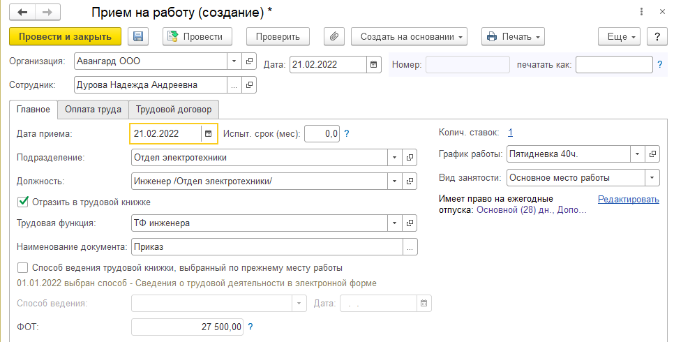Expand the "Создать на основании" menu
This screenshot has width=674, height=342.
coord(409,37)
